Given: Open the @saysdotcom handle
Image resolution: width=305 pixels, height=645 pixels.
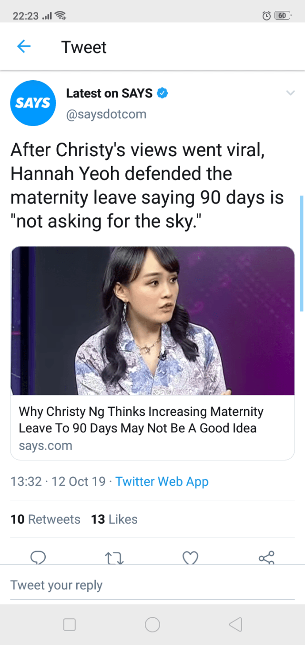Looking at the screenshot, I should tap(106, 115).
